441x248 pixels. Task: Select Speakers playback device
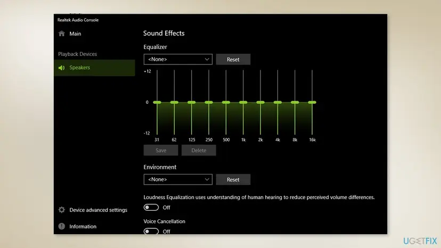point(94,68)
